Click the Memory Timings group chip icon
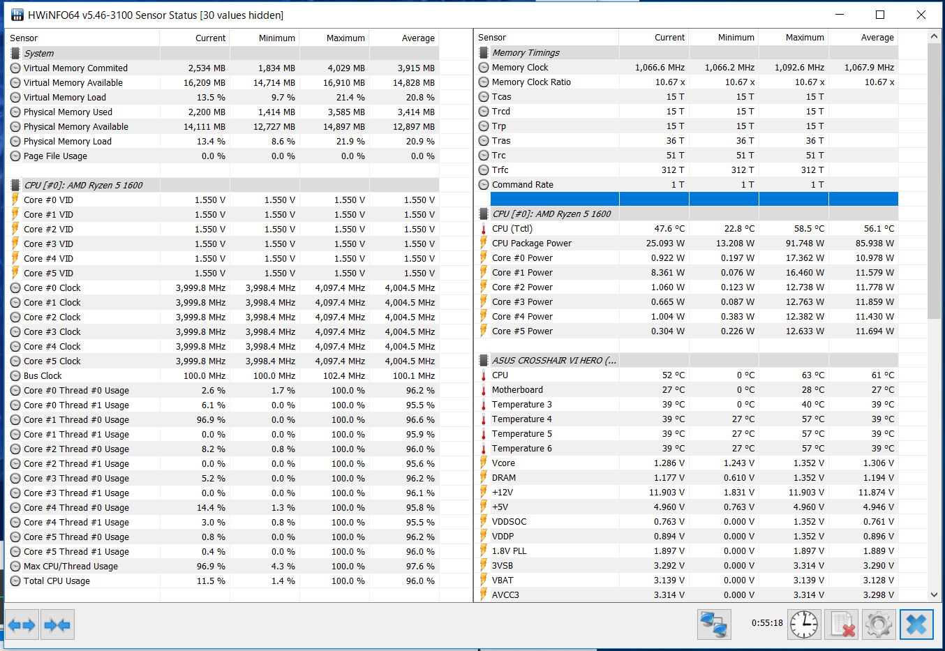 (x=483, y=52)
